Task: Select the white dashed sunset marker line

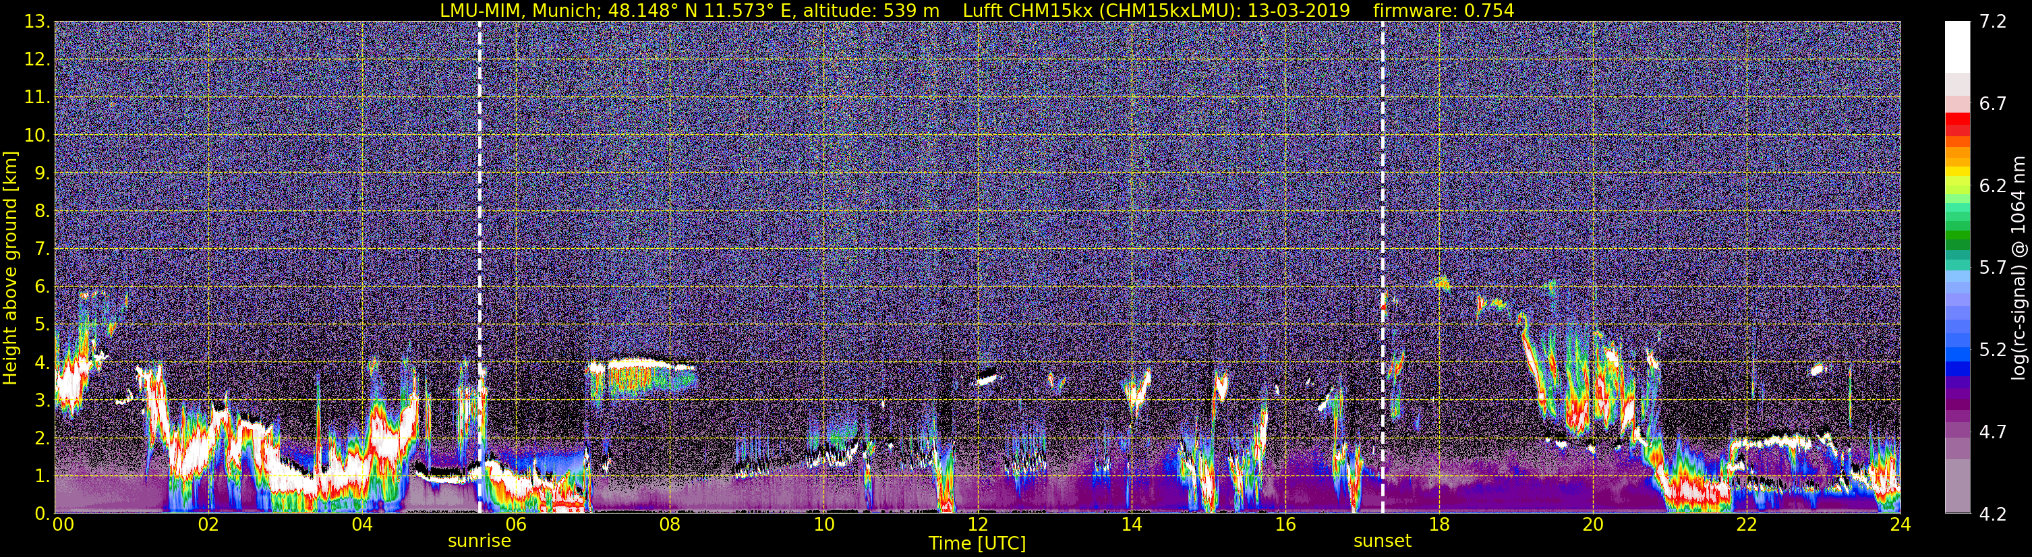Action: (x=1383, y=268)
